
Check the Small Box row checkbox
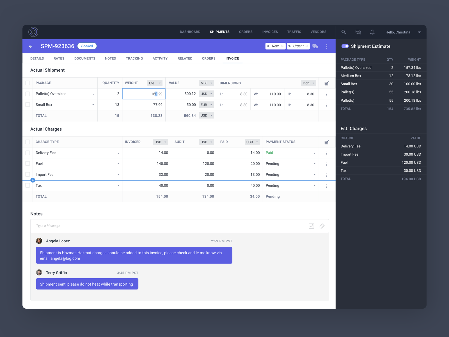tap(28, 105)
